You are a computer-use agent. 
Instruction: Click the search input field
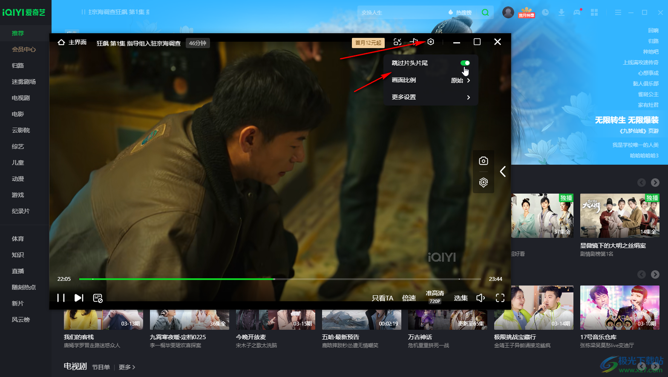(400, 12)
